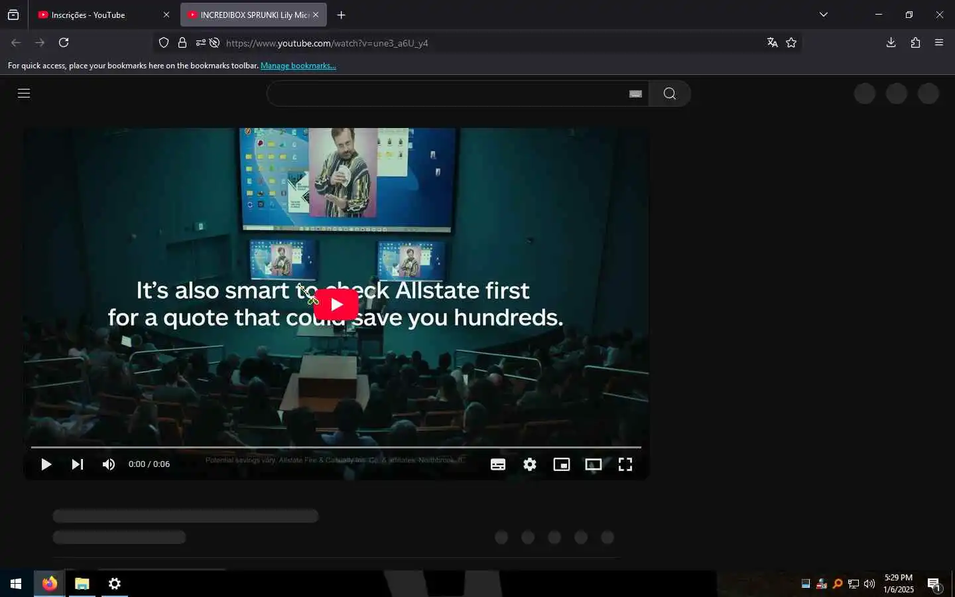This screenshot has height=597, width=955.
Task: Open the extensions menu
Action: tap(915, 42)
